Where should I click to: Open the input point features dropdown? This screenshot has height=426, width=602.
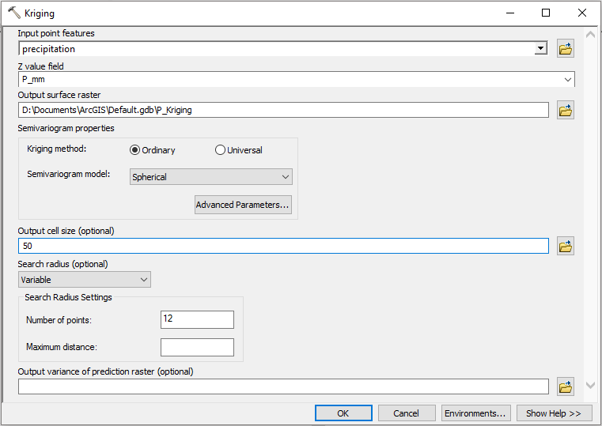(540, 49)
